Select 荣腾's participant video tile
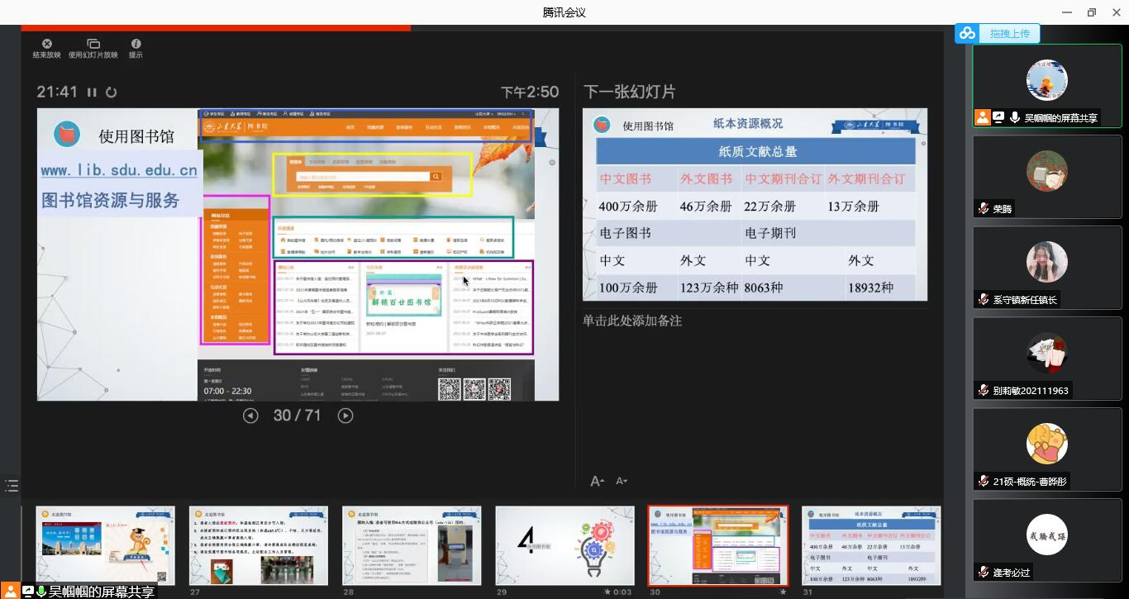The image size is (1129, 599). [x=1046, y=176]
